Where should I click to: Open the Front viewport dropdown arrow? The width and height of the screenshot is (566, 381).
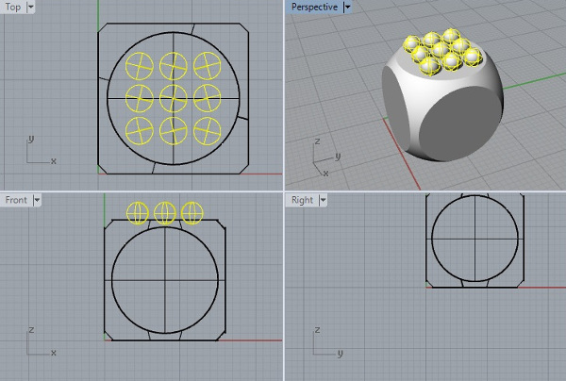tap(37, 200)
